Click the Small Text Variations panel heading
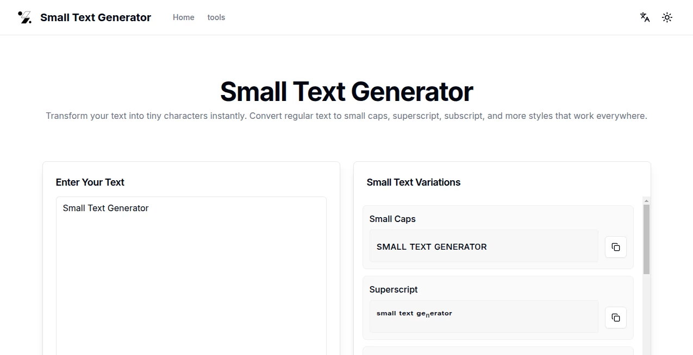 point(413,182)
